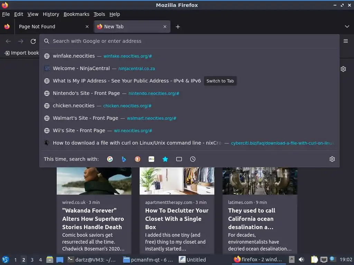
Task: Open search settings gear in dropdown
Action: pos(332,159)
